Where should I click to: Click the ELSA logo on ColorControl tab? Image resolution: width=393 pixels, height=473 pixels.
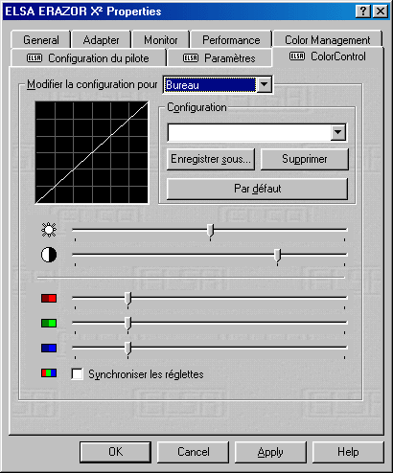tap(297, 56)
